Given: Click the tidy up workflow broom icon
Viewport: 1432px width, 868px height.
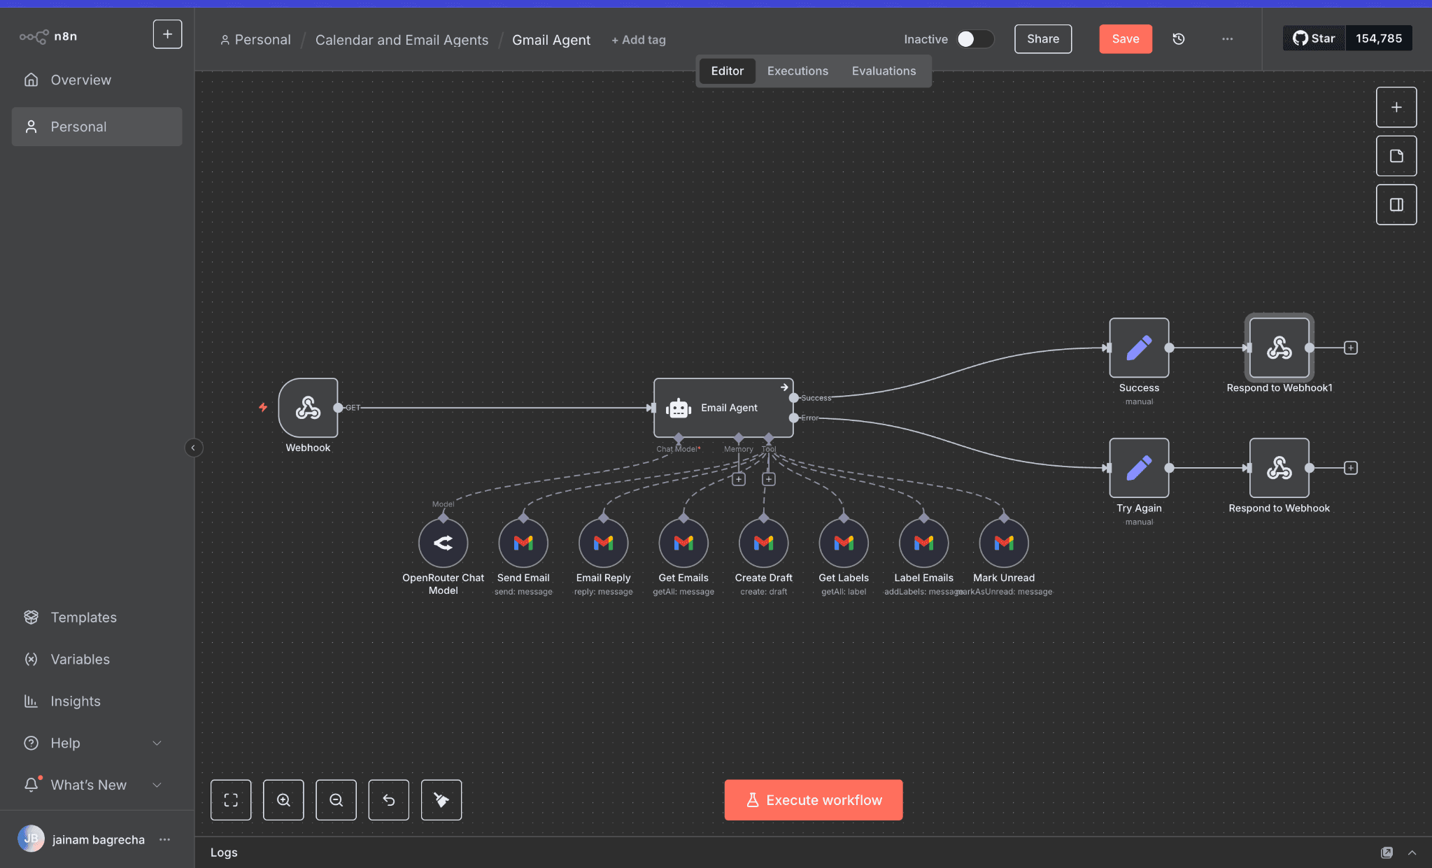Looking at the screenshot, I should pos(441,800).
